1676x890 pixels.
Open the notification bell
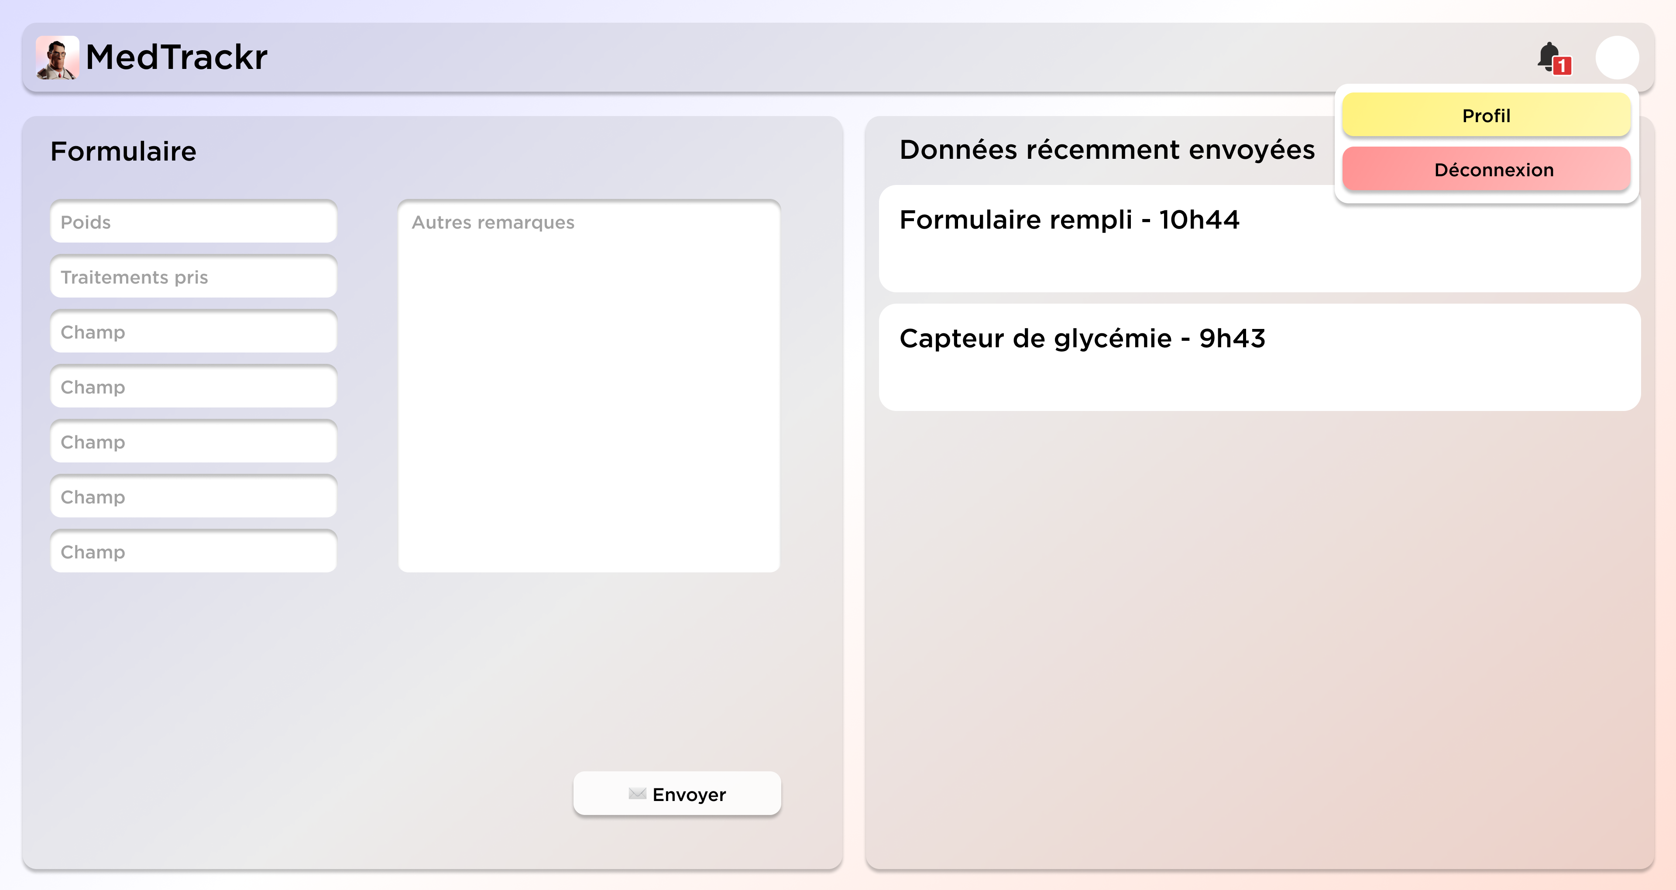1549,56
